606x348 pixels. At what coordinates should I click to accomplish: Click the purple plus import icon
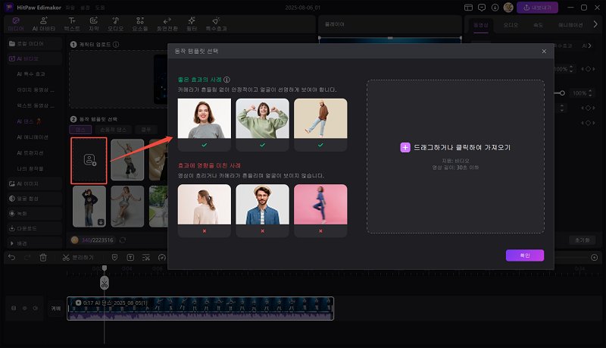click(405, 147)
